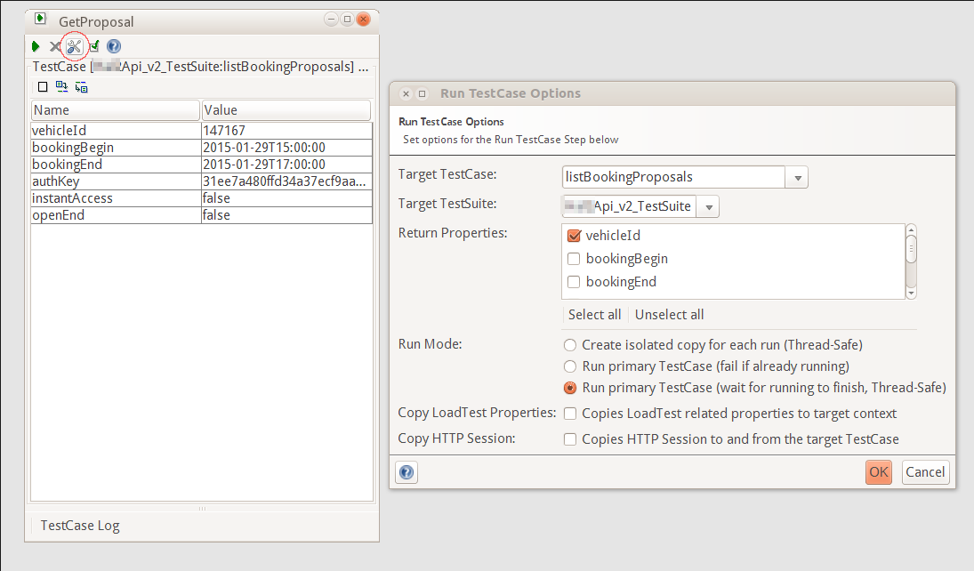Viewport: 974px width, 571px height.
Task: Open help icon in Run TestCase Options dialog
Action: 406,472
